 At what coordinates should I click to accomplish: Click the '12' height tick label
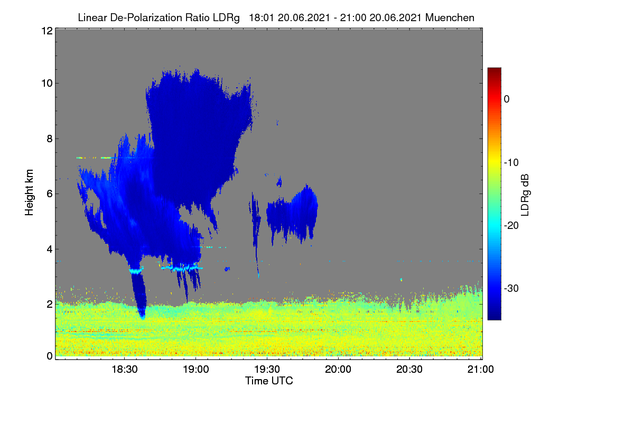pyautogui.click(x=46, y=31)
